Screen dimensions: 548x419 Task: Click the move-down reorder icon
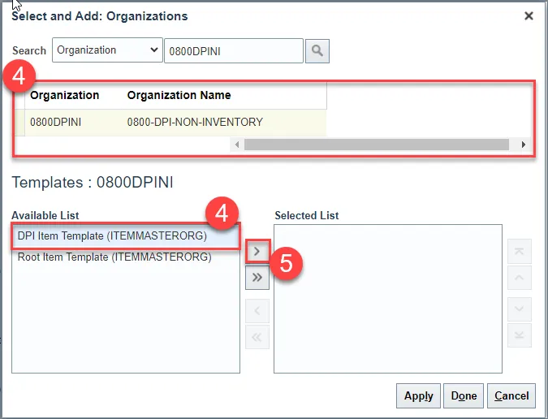pyautogui.click(x=520, y=309)
